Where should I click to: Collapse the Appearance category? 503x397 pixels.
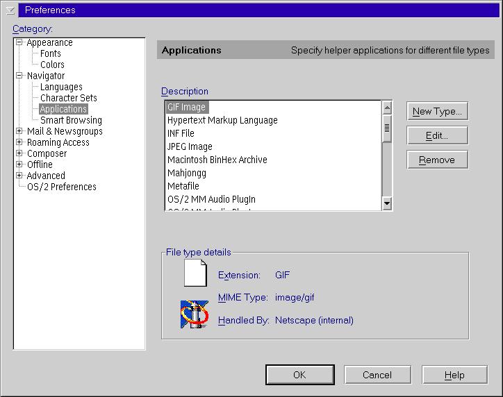(19, 42)
